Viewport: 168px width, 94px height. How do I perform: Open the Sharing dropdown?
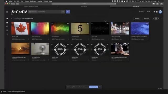[142, 12]
